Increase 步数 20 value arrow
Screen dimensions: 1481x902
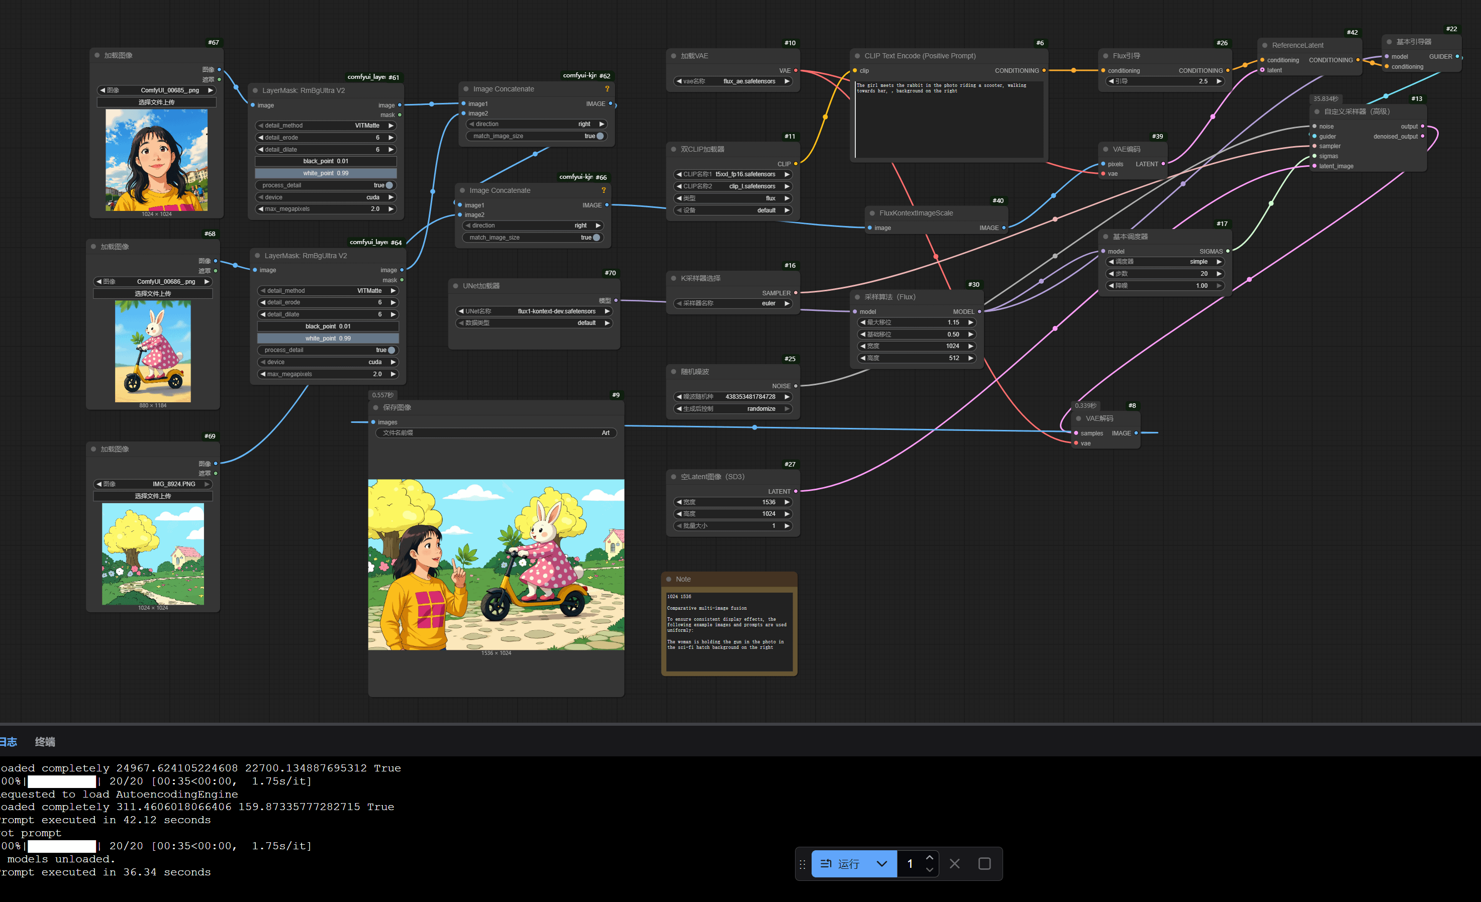click(x=1218, y=274)
